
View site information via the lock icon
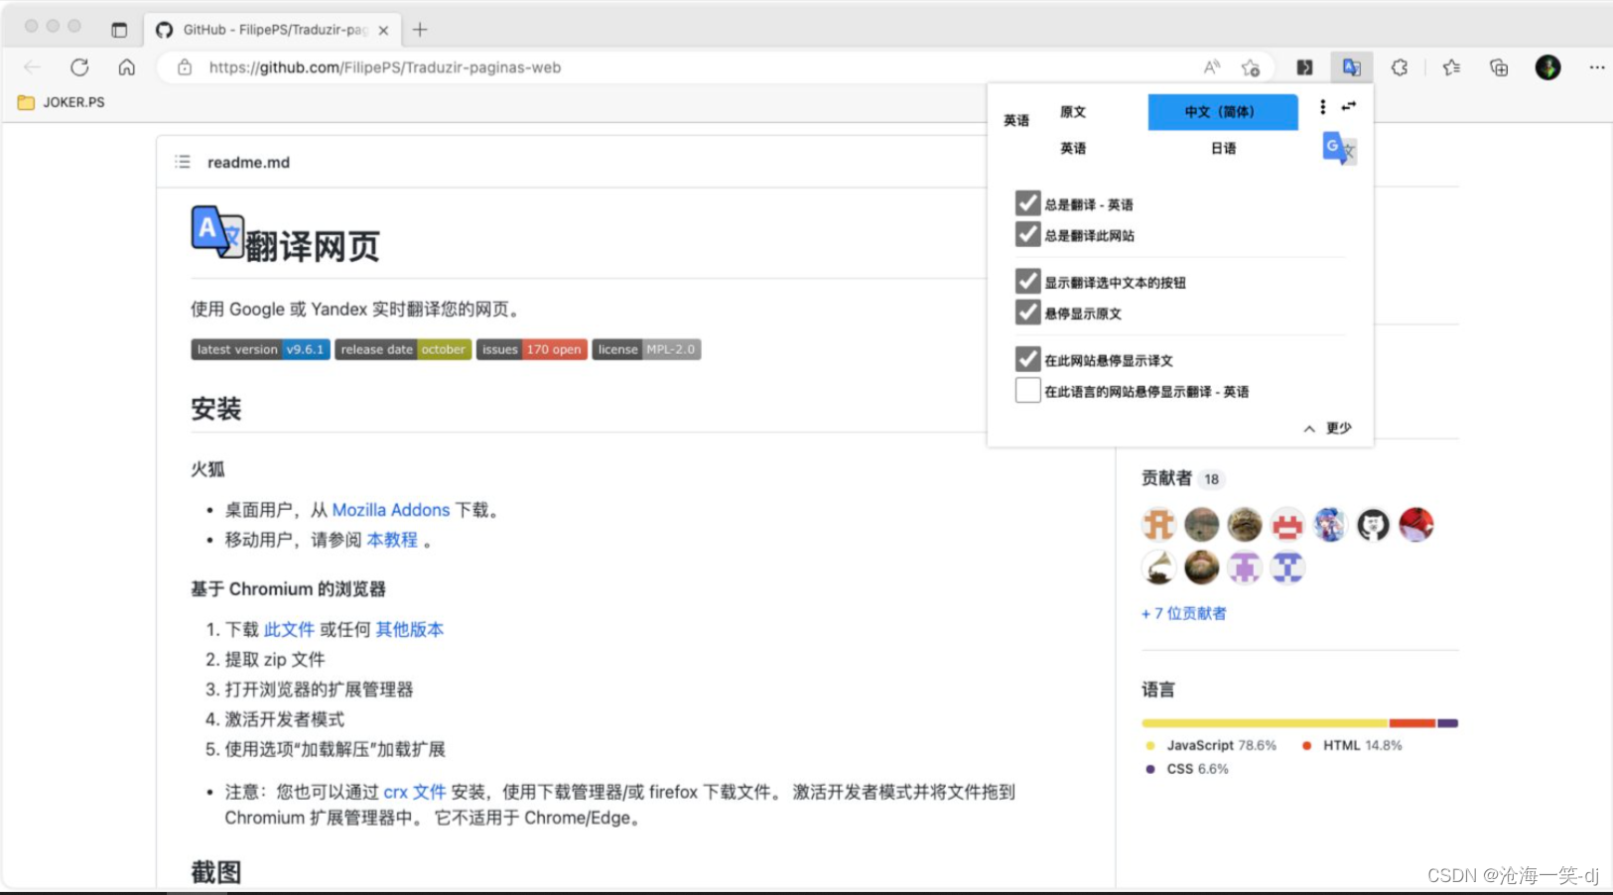185,67
